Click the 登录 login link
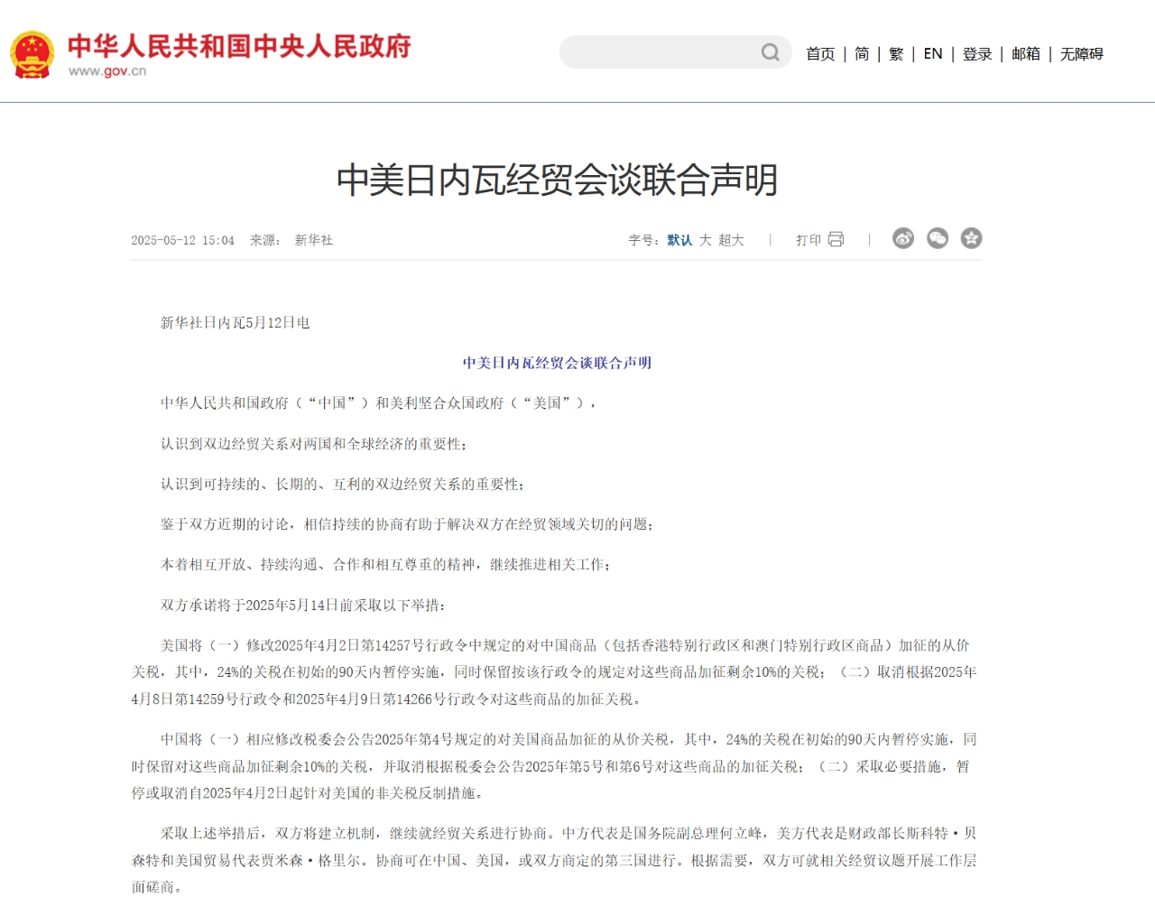The image size is (1155, 897). point(978,54)
